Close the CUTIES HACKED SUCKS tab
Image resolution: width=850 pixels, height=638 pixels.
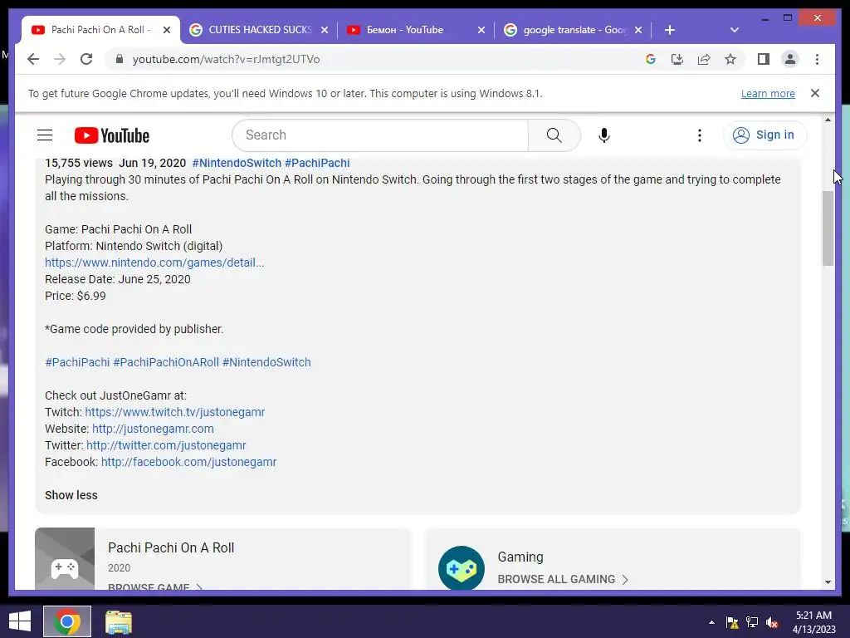tap(325, 30)
